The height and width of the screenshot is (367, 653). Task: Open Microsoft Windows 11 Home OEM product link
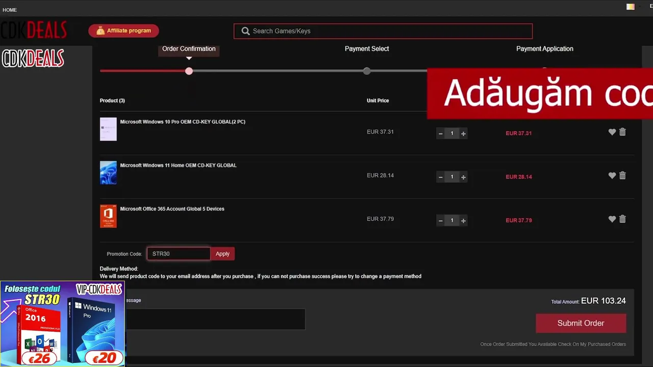[178, 165]
